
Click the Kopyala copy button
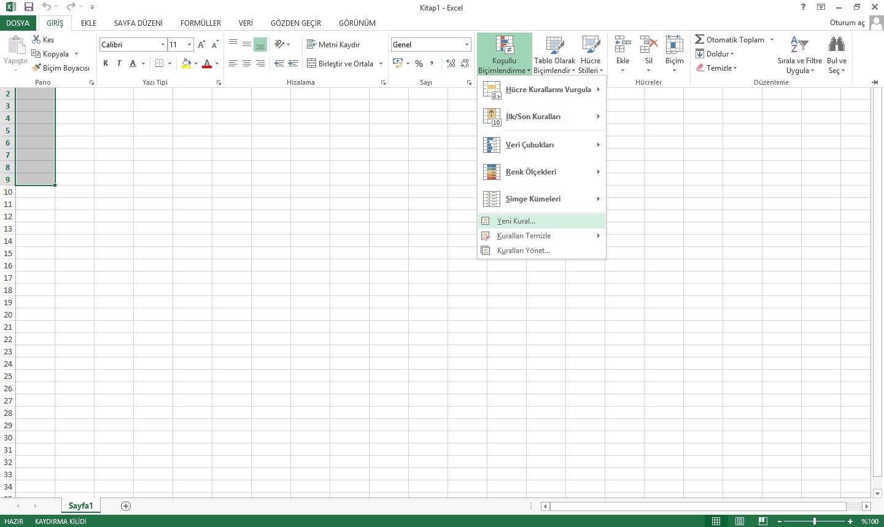pyautogui.click(x=51, y=54)
